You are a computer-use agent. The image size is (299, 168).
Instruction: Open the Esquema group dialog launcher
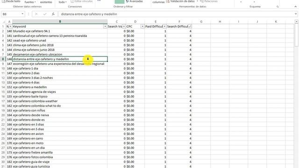coord(278,7)
